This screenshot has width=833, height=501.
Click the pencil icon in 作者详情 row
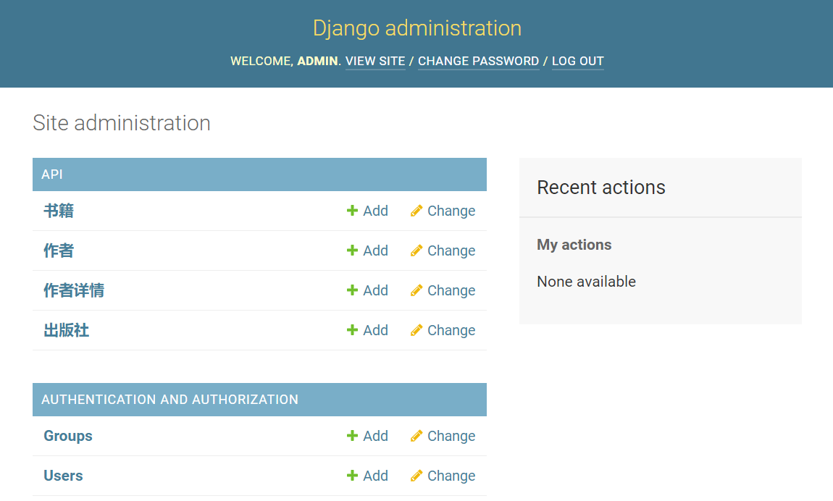coord(416,290)
